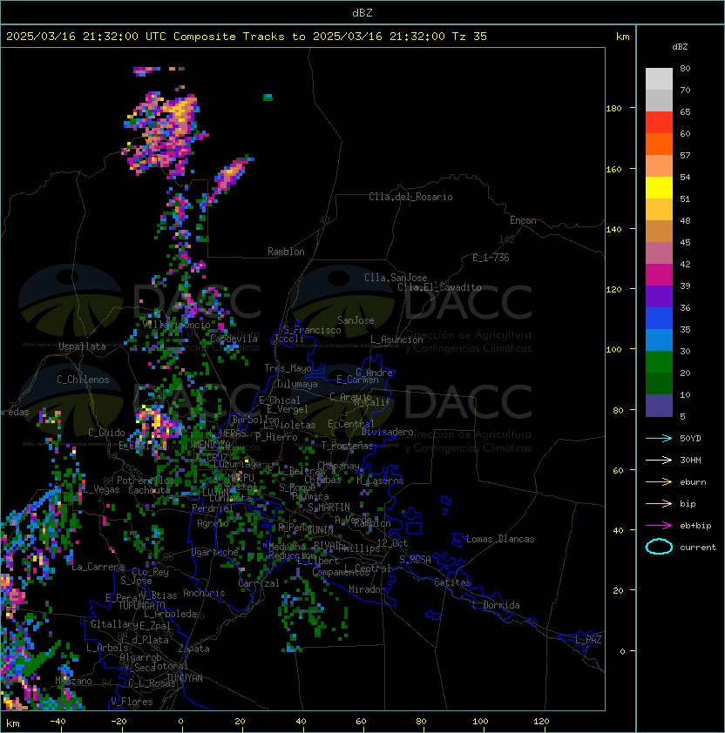The image size is (725, 733).
Task: Click the Zapata location label
Action: point(193,649)
